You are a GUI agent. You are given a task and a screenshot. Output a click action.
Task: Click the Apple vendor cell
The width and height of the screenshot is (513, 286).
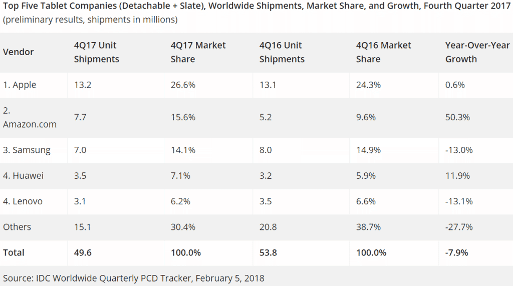tap(20, 85)
